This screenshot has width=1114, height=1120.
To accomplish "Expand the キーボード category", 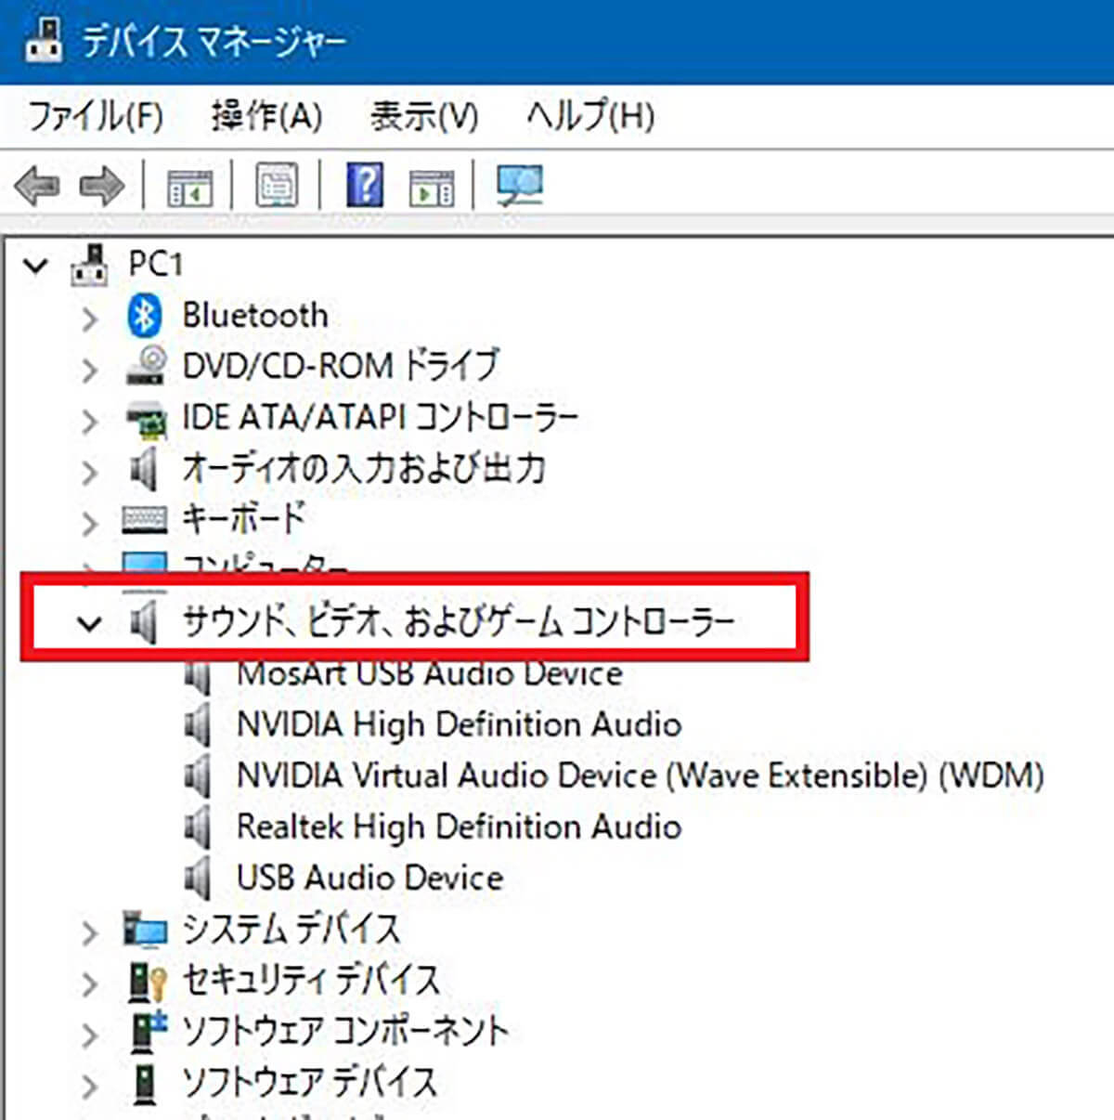I will pos(89,524).
